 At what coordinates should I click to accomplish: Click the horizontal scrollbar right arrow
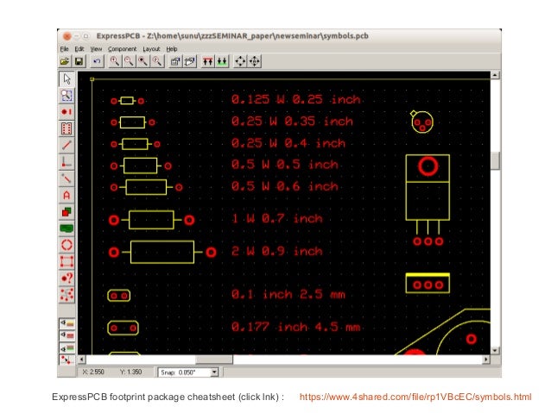[486, 360]
